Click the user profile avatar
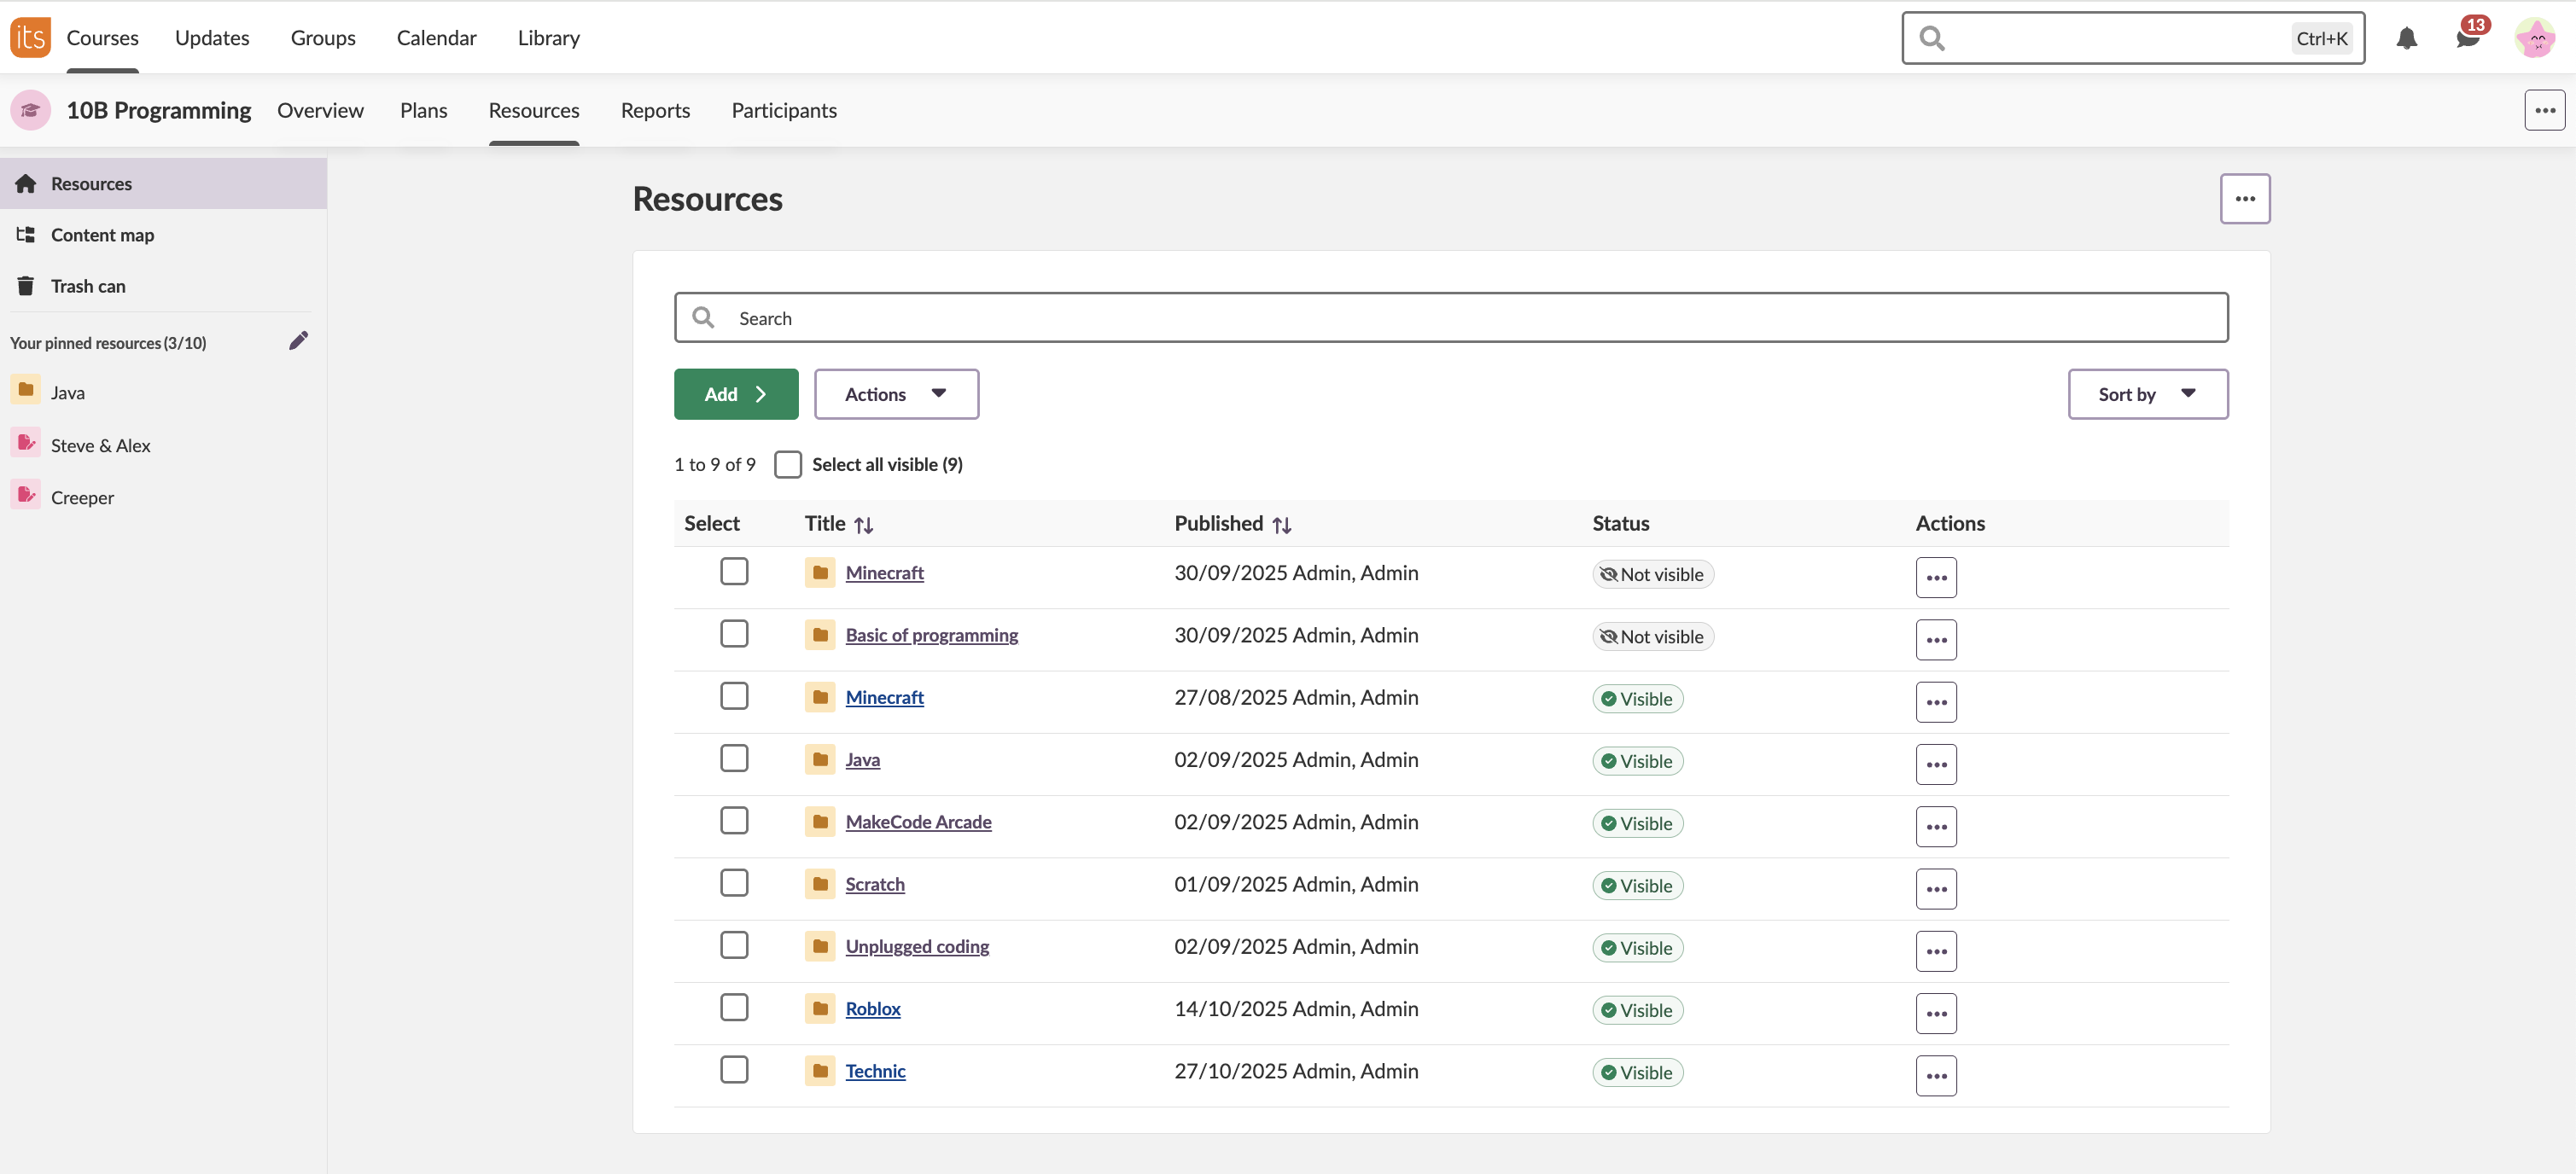 (2535, 38)
